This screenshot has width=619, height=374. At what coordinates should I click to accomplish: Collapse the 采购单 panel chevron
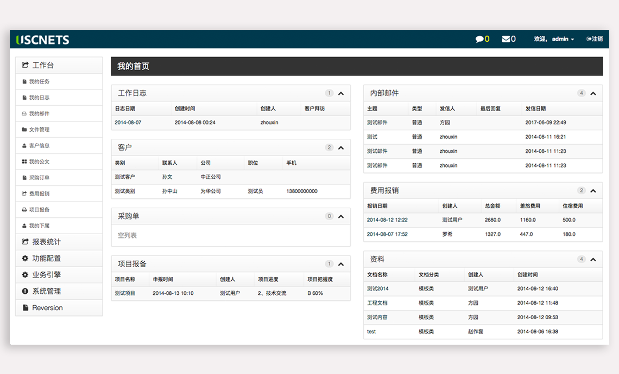coord(341,216)
